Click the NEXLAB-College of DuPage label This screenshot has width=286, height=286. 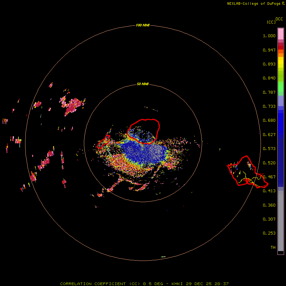(x=254, y=3)
